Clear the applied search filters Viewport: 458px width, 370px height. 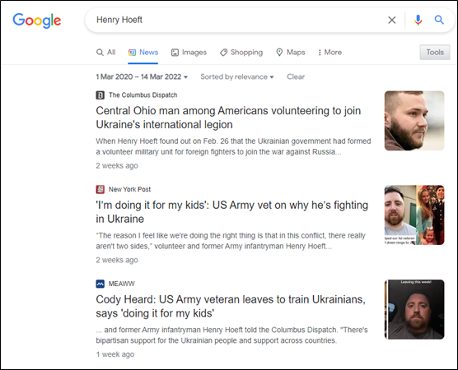[296, 77]
